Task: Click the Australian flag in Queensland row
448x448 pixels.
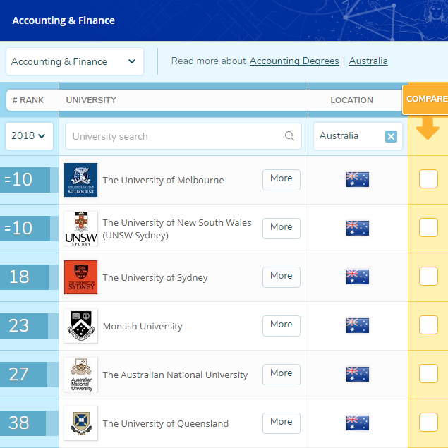Action: tap(358, 423)
